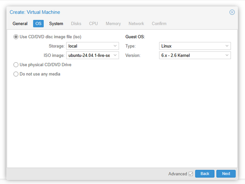245x184 pixels.
Task: Toggle the Advanced checkbox
Action: 191,174
